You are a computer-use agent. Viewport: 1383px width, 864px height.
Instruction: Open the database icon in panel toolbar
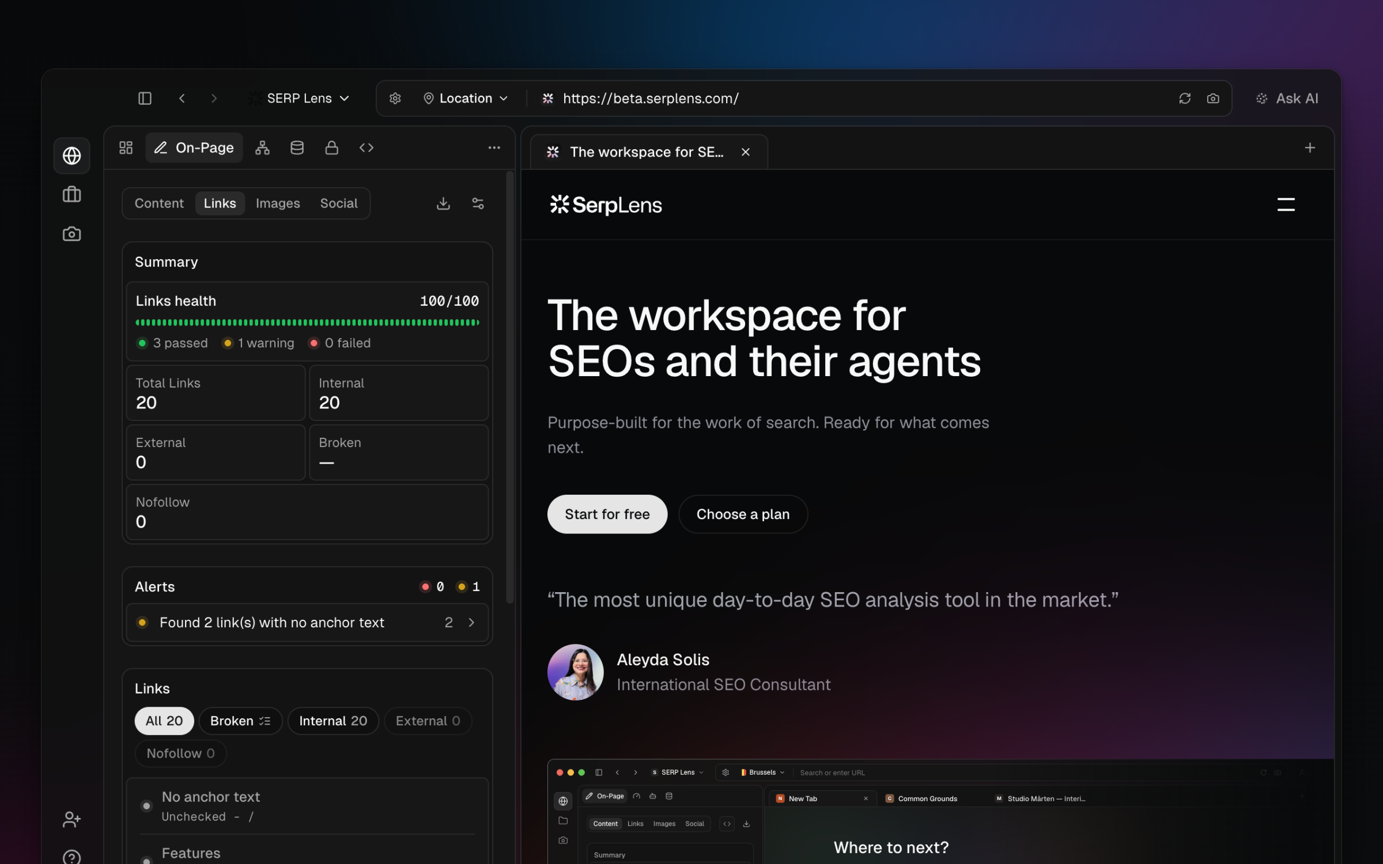pos(297,148)
